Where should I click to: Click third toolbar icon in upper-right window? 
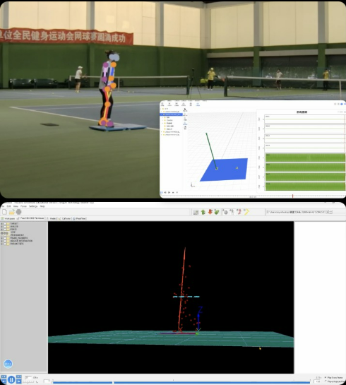click(177, 104)
